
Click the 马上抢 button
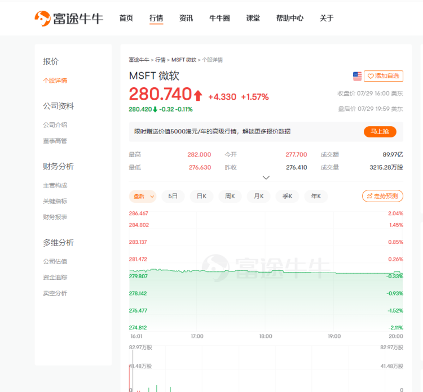[x=380, y=131]
